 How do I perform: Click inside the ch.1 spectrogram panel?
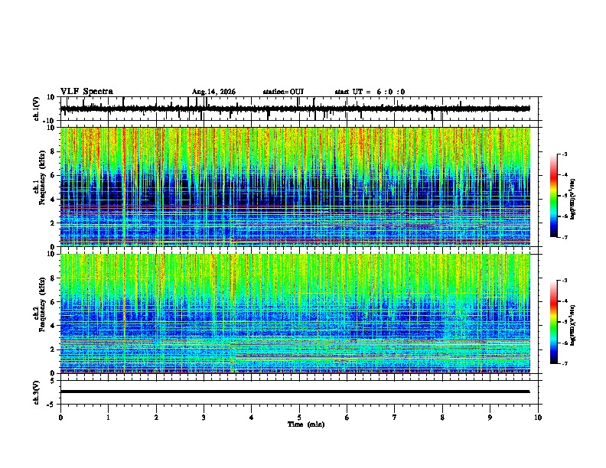click(x=295, y=187)
